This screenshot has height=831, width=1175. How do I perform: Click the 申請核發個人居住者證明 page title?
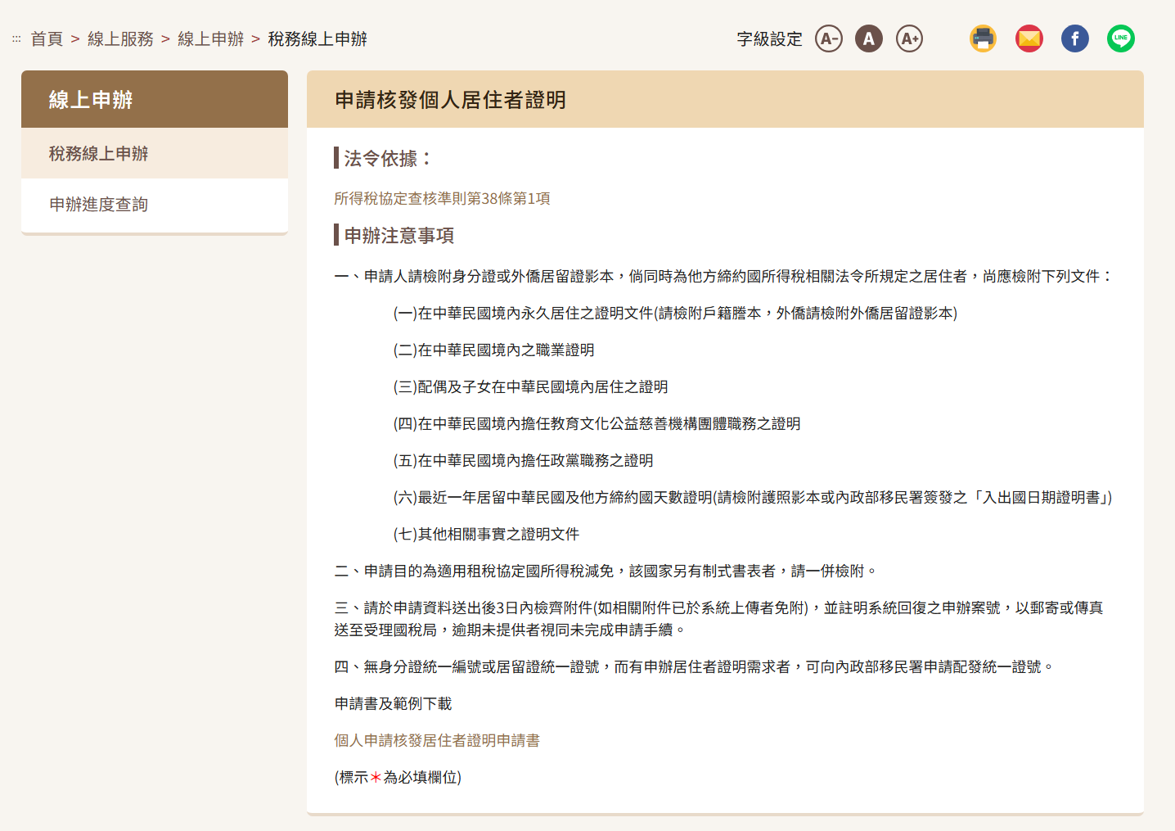(x=450, y=100)
